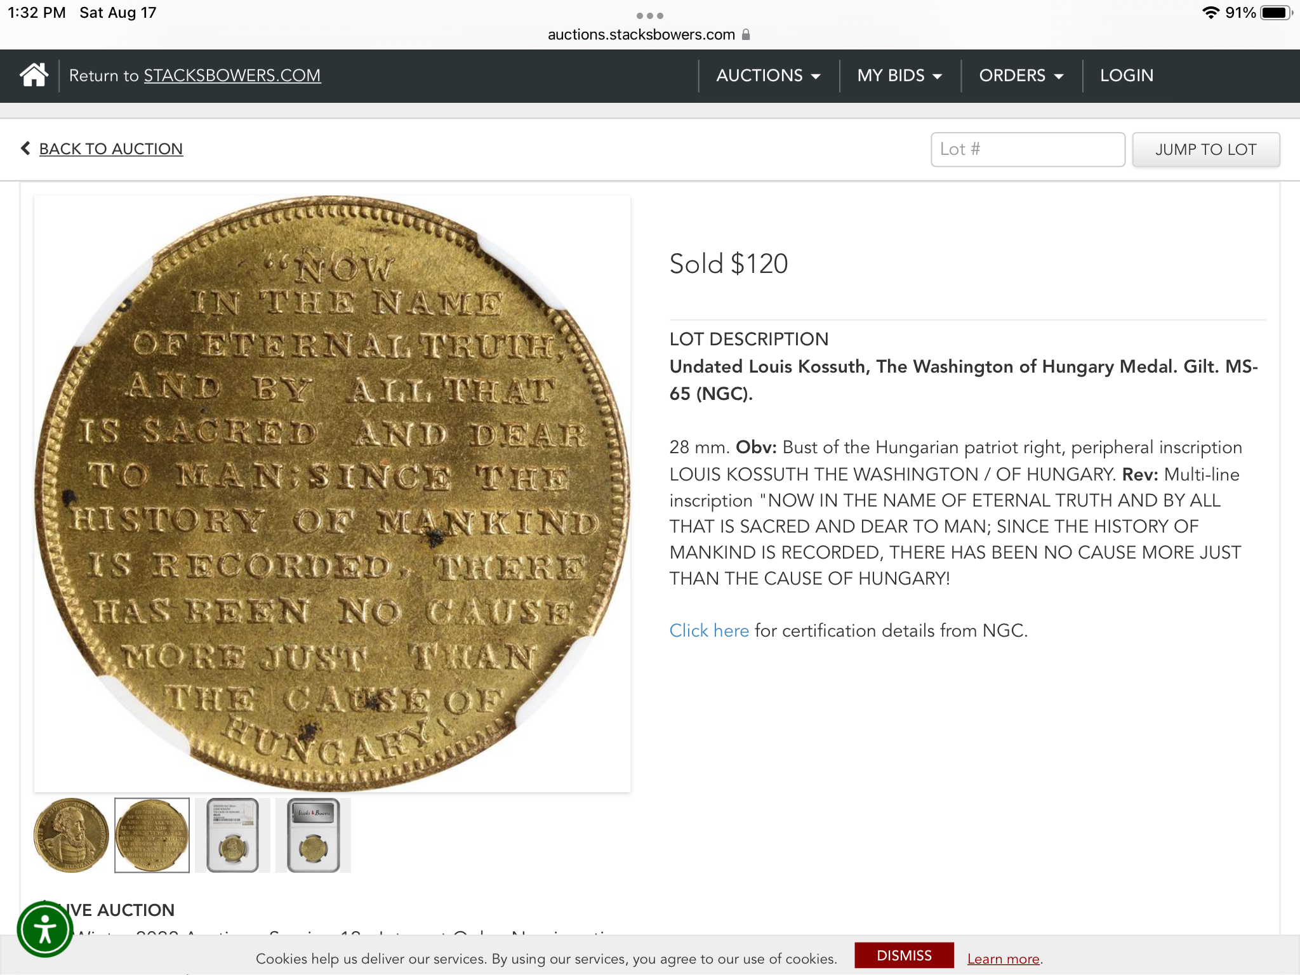Image resolution: width=1300 pixels, height=975 pixels.
Task: Select the NGC slab front thumbnail
Action: pos(232,835)
